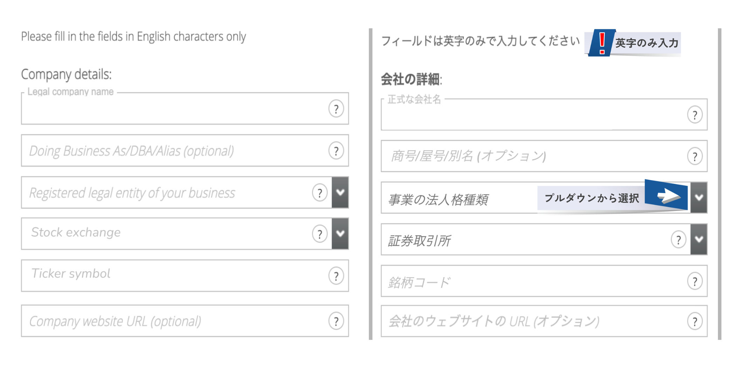
Task: Open the 事業の法人格種類 dropdown arrow
Action: tap(699, 198)
